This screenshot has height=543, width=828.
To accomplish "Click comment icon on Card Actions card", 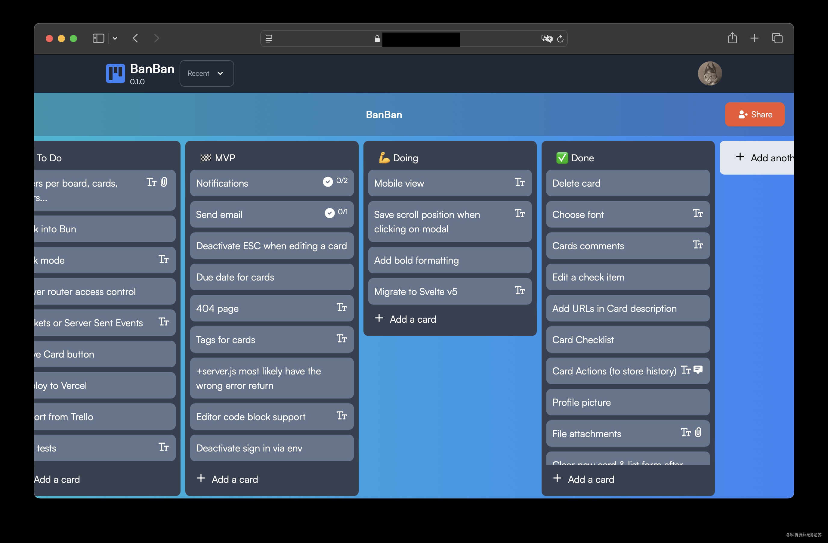I will click(x=698, y=370).
